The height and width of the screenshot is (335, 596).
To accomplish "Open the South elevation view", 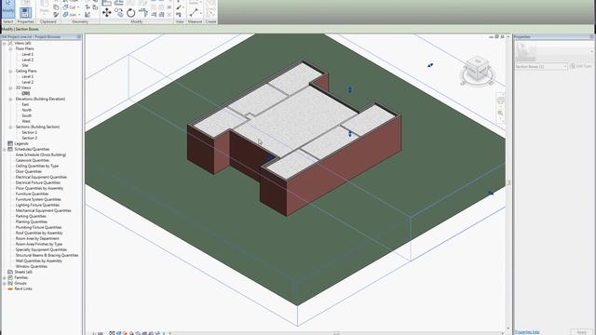I will tap(27, 115).
